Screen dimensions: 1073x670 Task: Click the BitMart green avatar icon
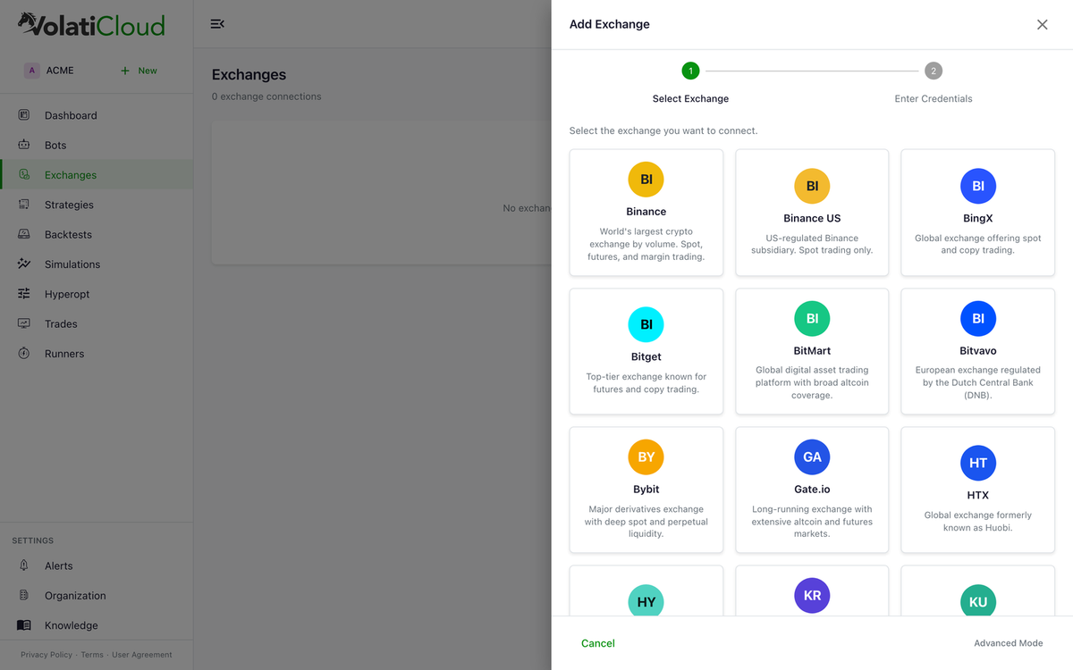pos(812,318)
